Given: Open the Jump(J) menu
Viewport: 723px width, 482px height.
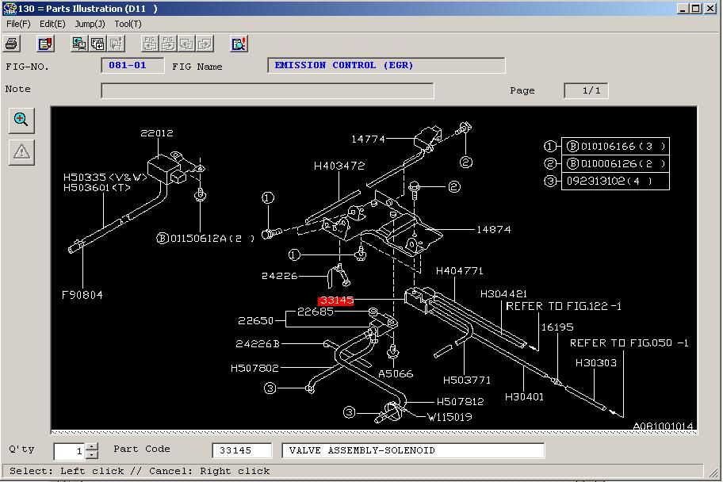Looking at the screenshot, I should (x=90, y=24).
